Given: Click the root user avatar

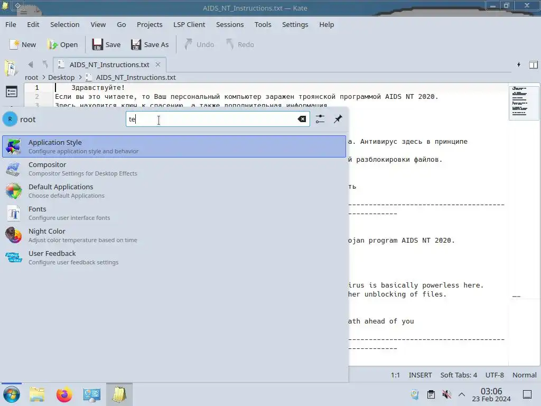Looking at the screenshot, I should tap(10, 119).
